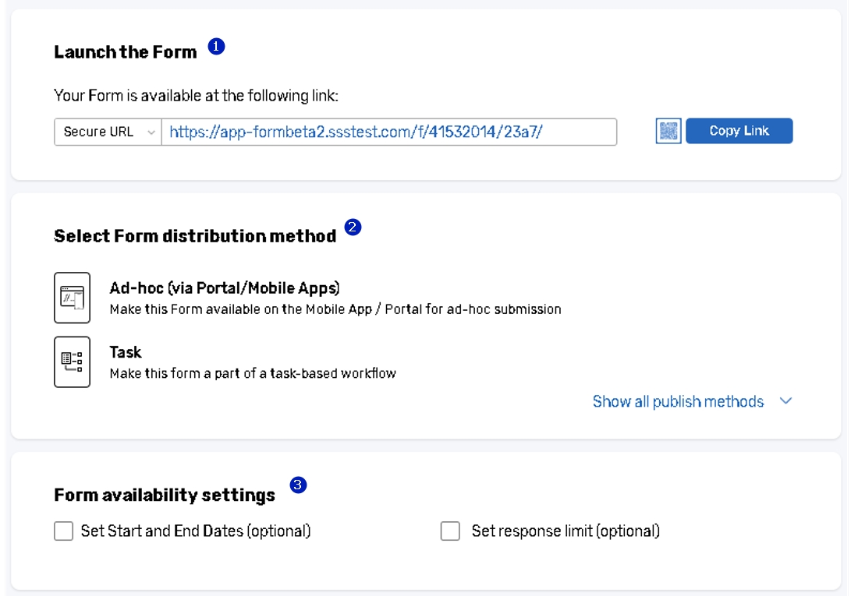Click the Launch the Form heading
Screen dimensions: 851x596
pyautogui.click(x=126, y=52)
